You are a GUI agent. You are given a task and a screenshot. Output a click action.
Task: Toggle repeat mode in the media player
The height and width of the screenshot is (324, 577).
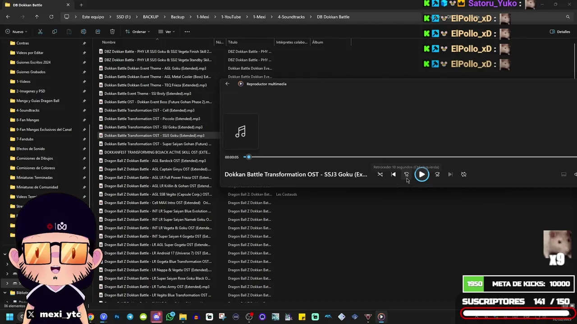coord(463,175)
